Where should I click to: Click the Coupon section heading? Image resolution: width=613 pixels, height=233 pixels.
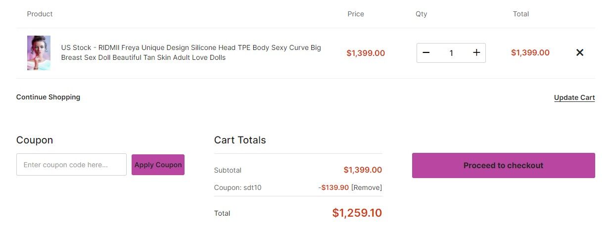point(35,140)
